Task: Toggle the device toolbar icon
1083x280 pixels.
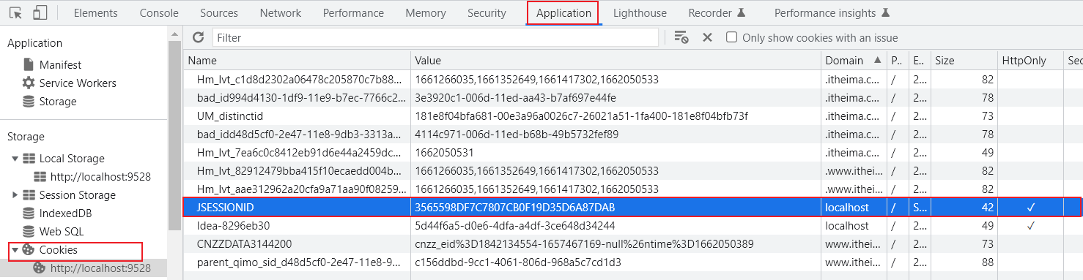Action: (x=40, y=13)
